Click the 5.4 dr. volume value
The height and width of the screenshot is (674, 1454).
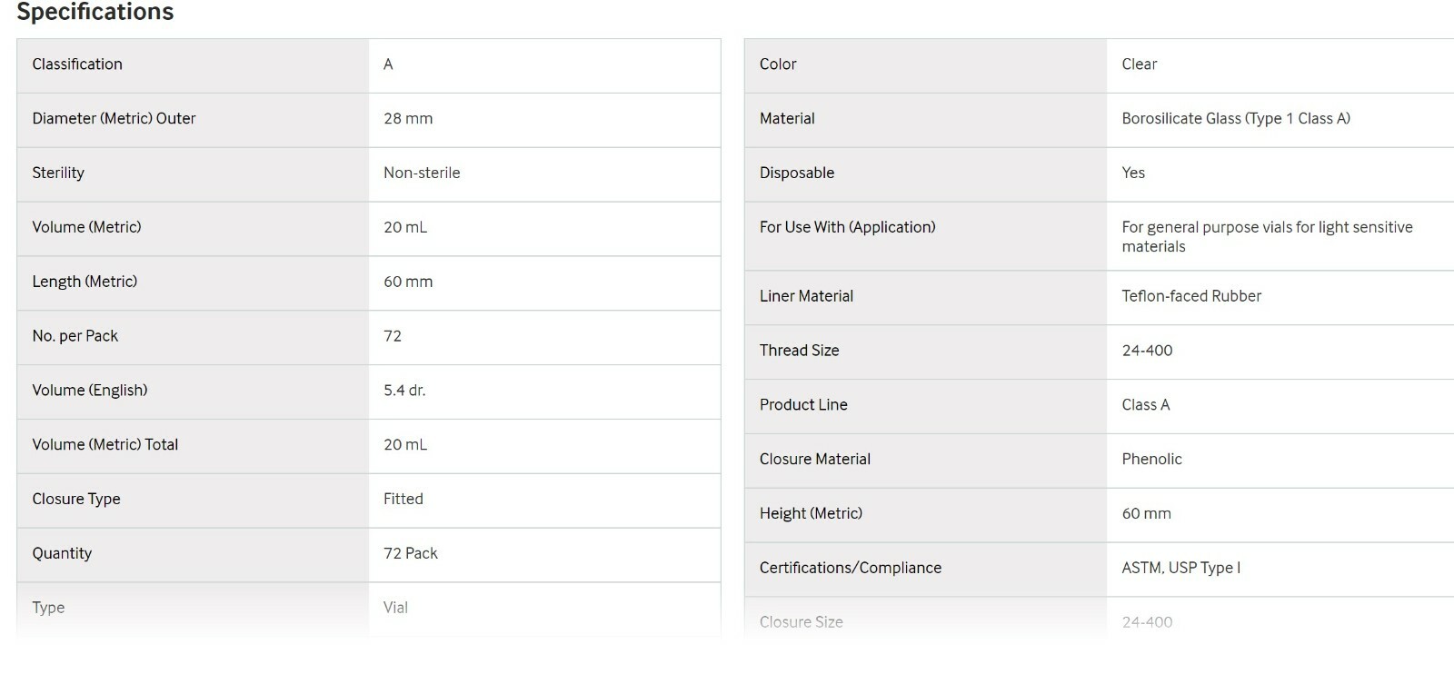point(404,392)
